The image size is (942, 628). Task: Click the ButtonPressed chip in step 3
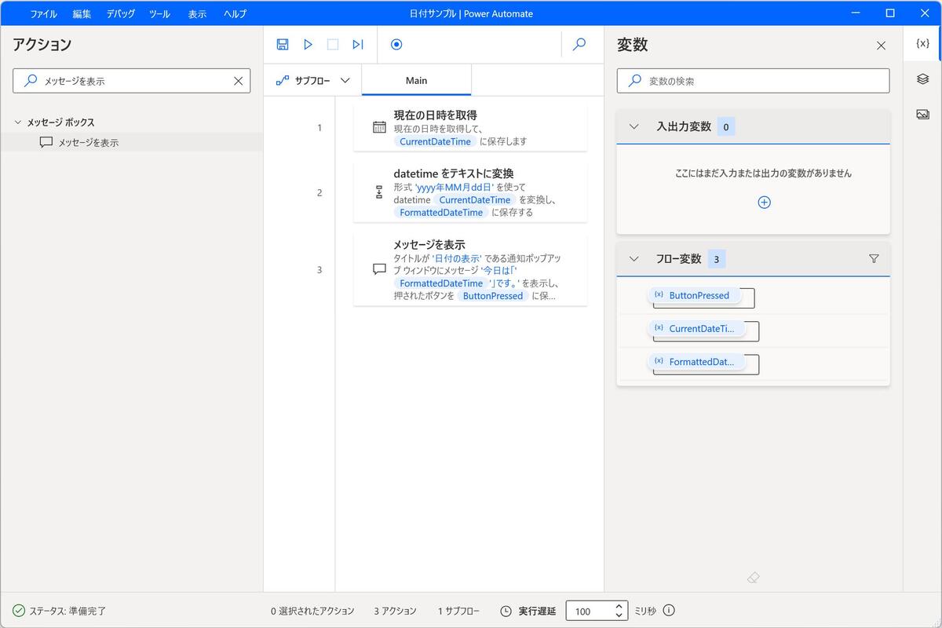tap(493, 296)
